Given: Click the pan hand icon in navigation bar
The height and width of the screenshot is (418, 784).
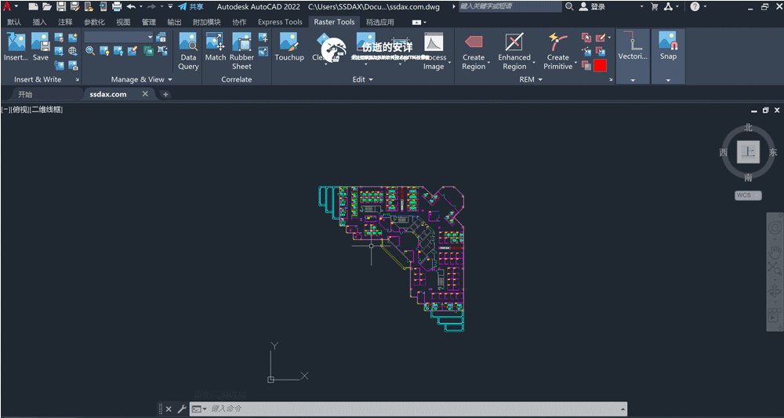Looking at the screenshot, I should [x=775, y=252].
